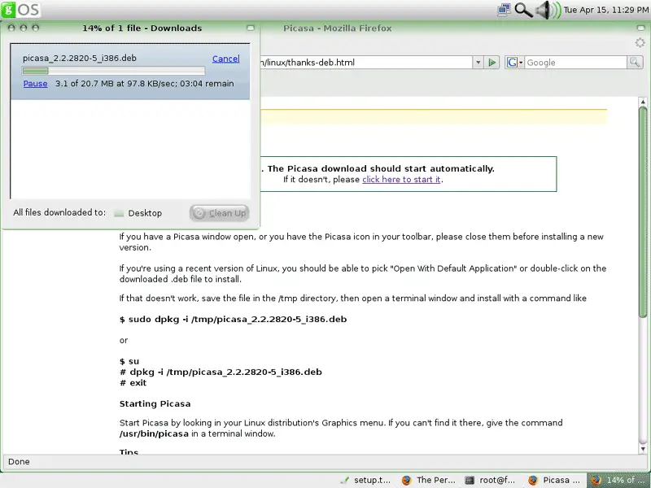Expand the address bar history dropdown
This screenshot has height=488, width=651.
[478, 63]
